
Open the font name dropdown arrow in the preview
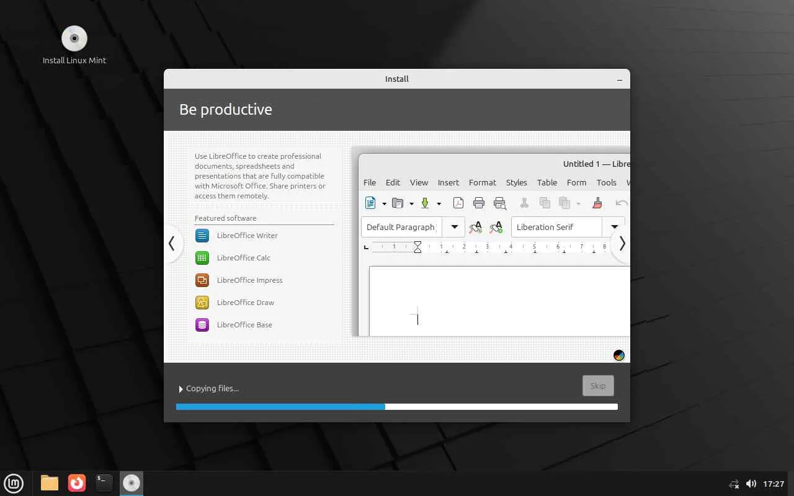tap(614, 227)
